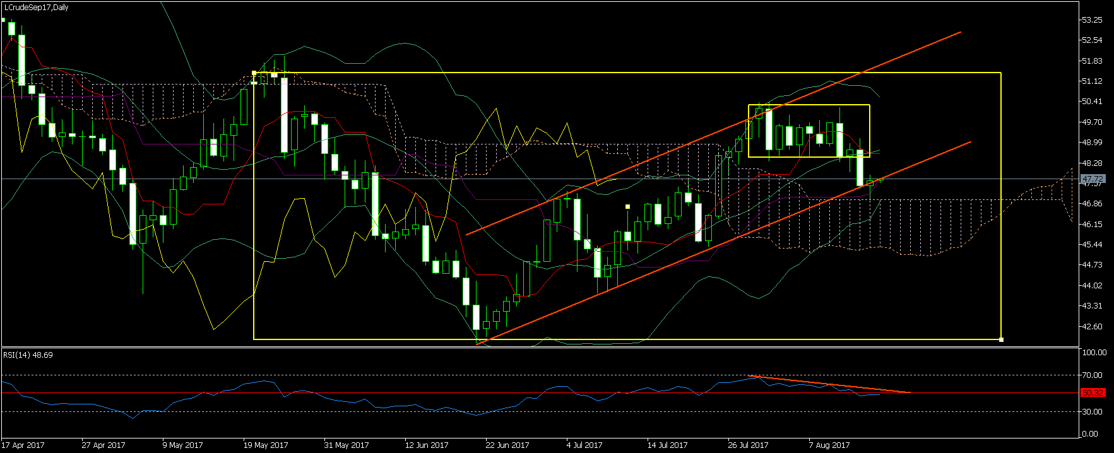Click the RSI(14) 48.69 indicator label

click(28, 355)
